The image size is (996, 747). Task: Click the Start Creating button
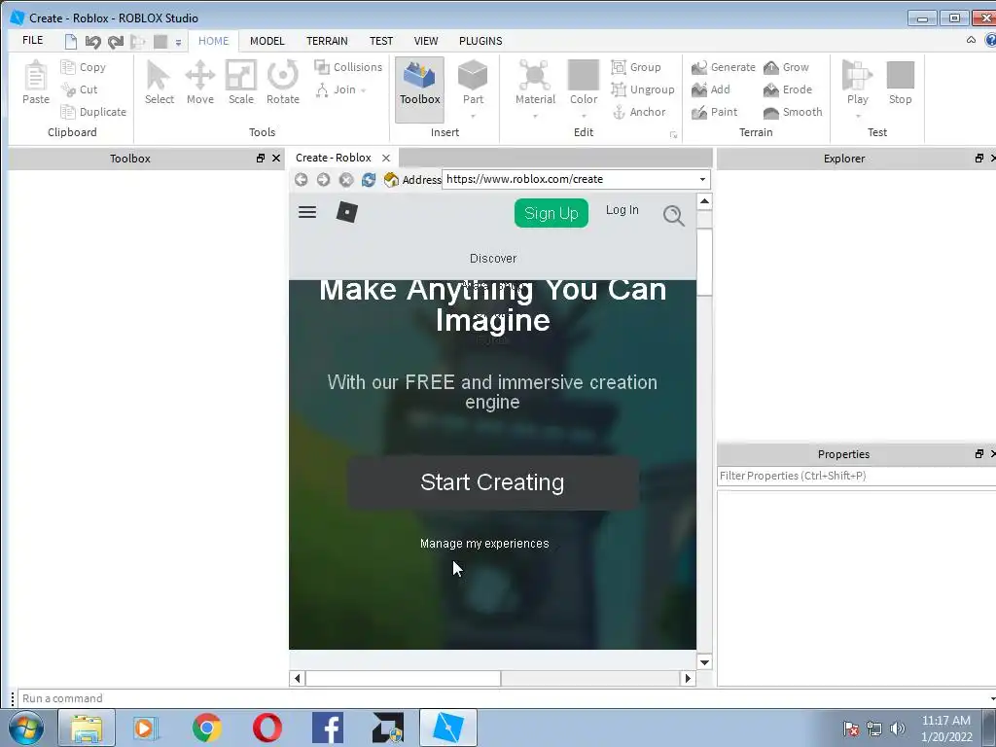pyautogui.click(x=492, y=482)
